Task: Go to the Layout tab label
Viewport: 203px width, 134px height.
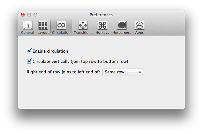Action: tap(43, 33)
